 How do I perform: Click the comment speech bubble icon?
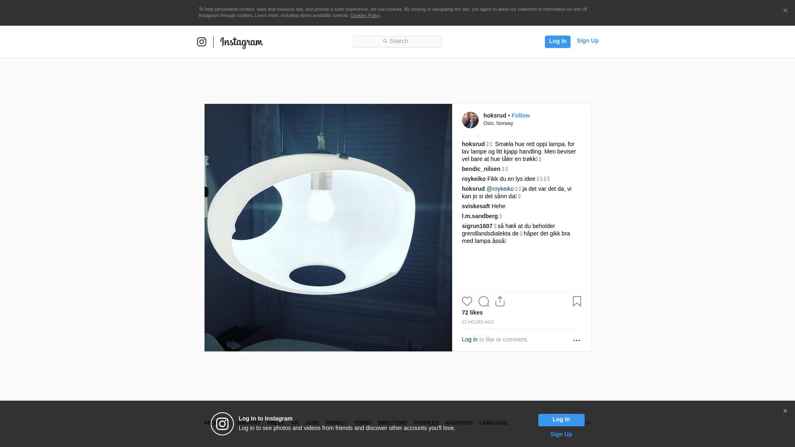coord(483,301)
